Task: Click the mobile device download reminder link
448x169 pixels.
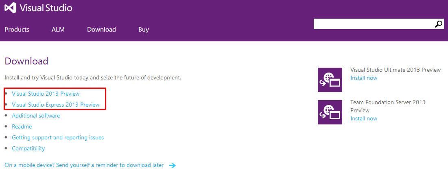Action: click(84, 165)
